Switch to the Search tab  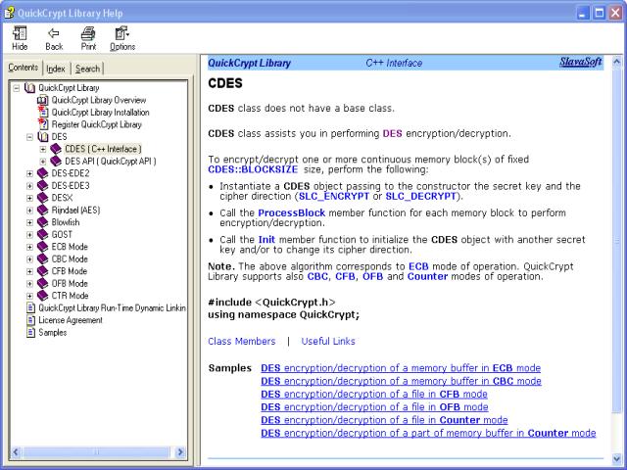tap(87, 69)
